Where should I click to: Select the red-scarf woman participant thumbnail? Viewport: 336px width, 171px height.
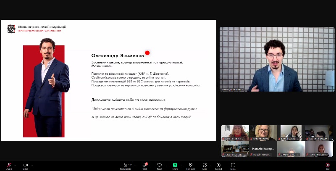tap(235, 133)
